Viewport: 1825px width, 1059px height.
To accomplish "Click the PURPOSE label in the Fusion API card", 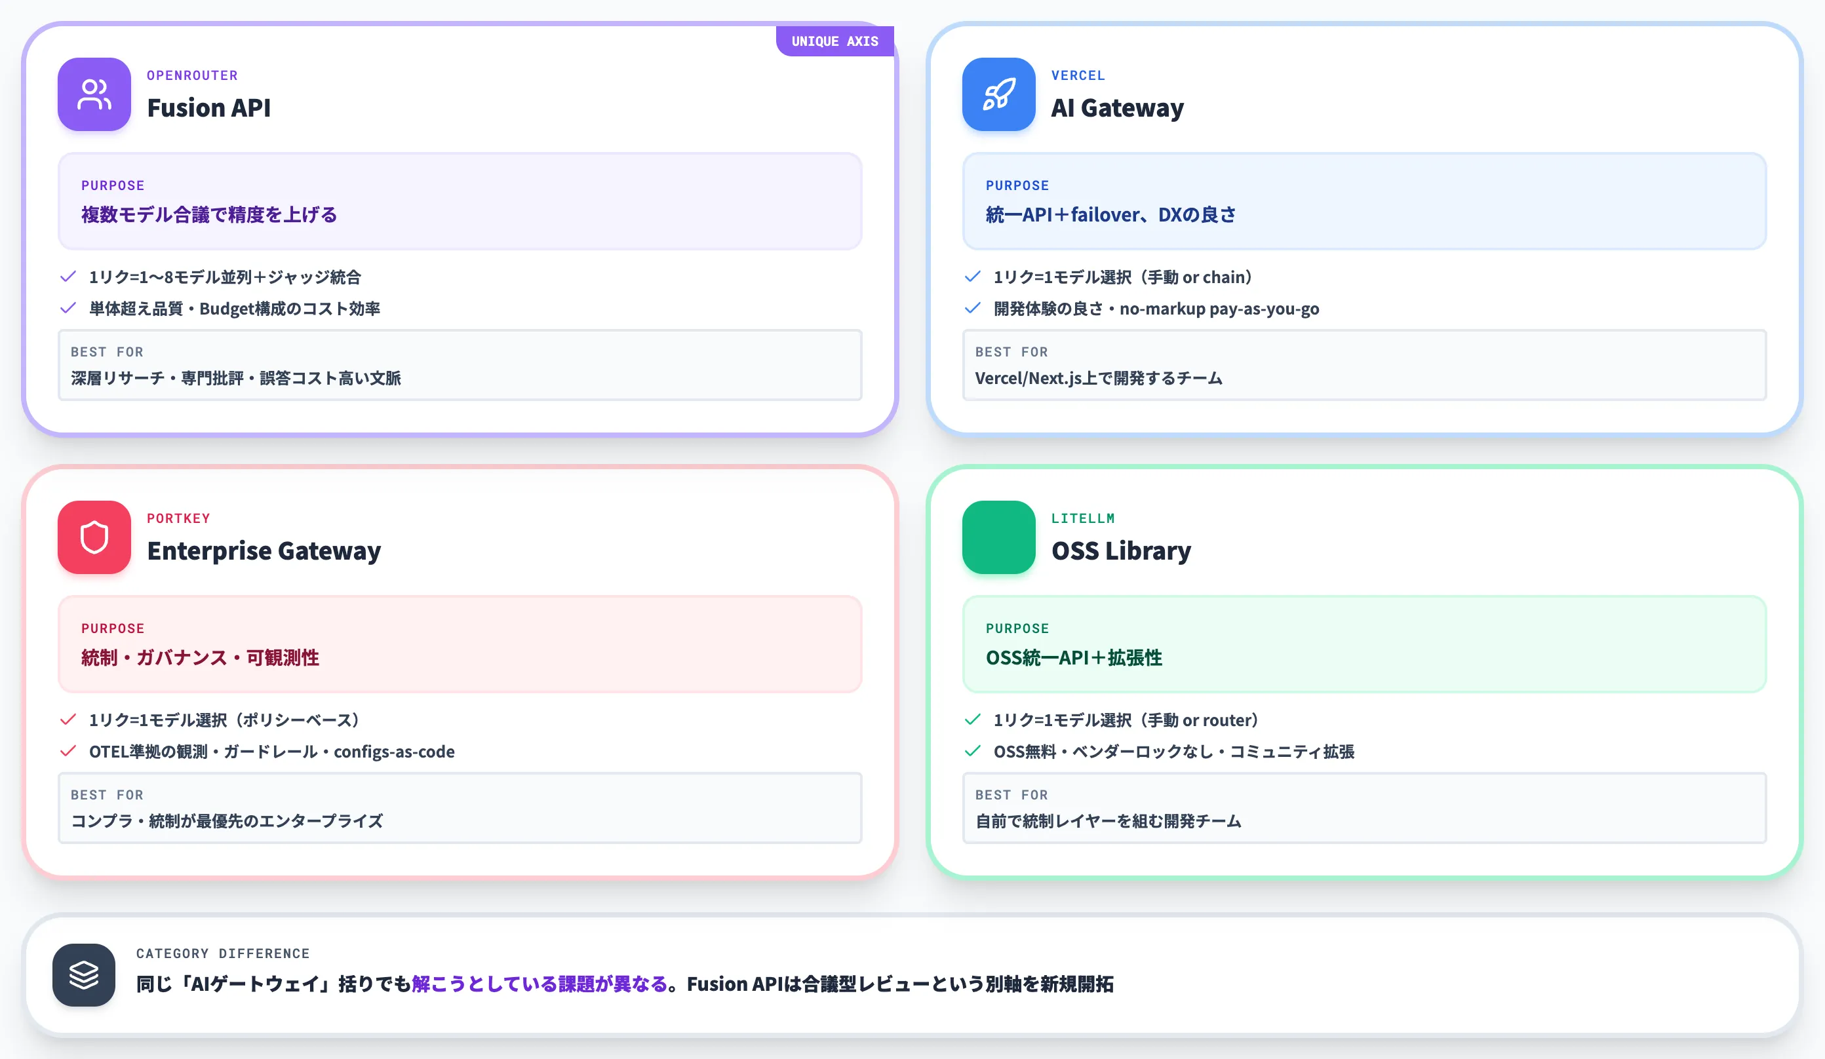I will [112, 185].
